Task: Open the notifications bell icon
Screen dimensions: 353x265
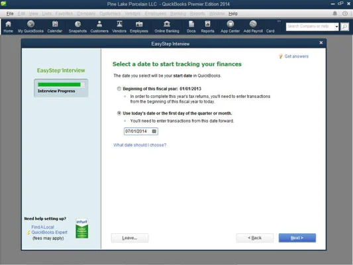Action: point(334,13)
